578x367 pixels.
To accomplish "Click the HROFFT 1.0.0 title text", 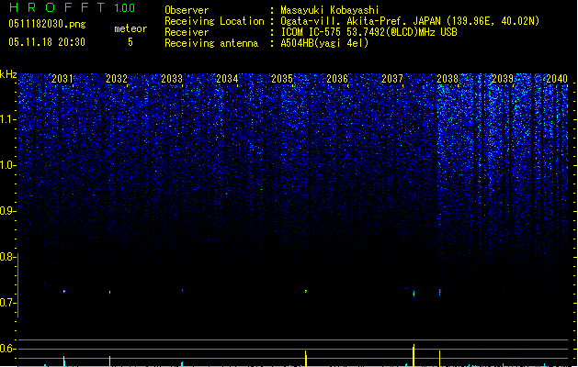I will [72, 7].
